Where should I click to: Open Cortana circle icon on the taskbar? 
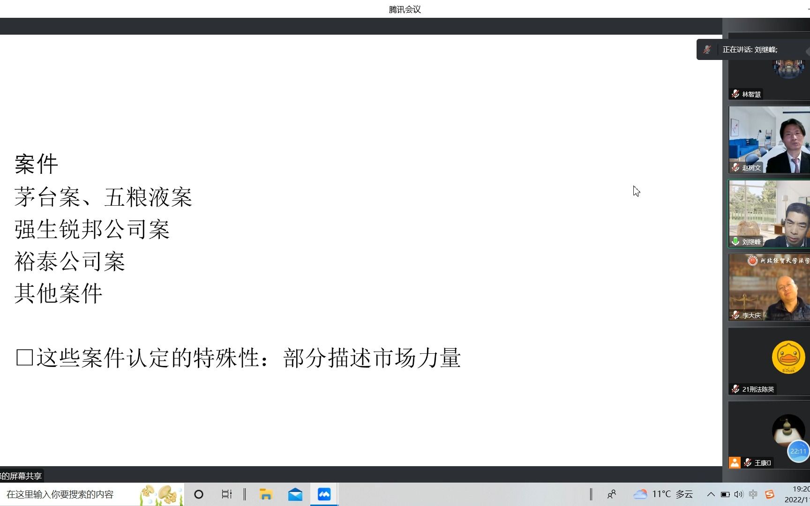pyautogui.click(x=199, y=494)
